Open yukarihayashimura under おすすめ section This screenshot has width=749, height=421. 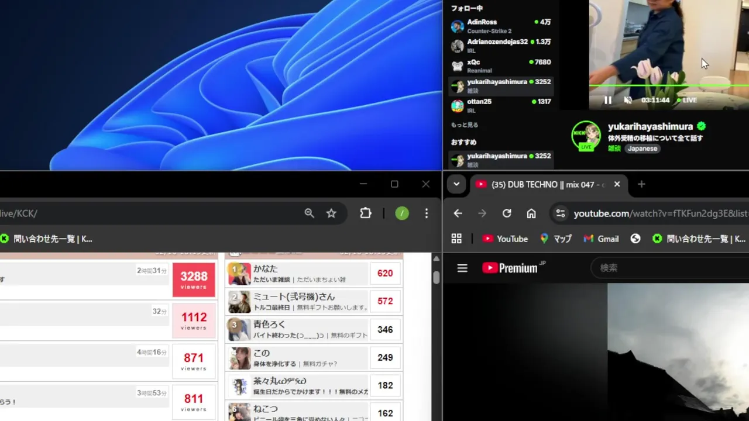click(501, 160)
